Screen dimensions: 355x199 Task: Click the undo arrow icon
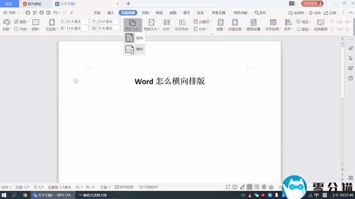(x=55, y=13)
